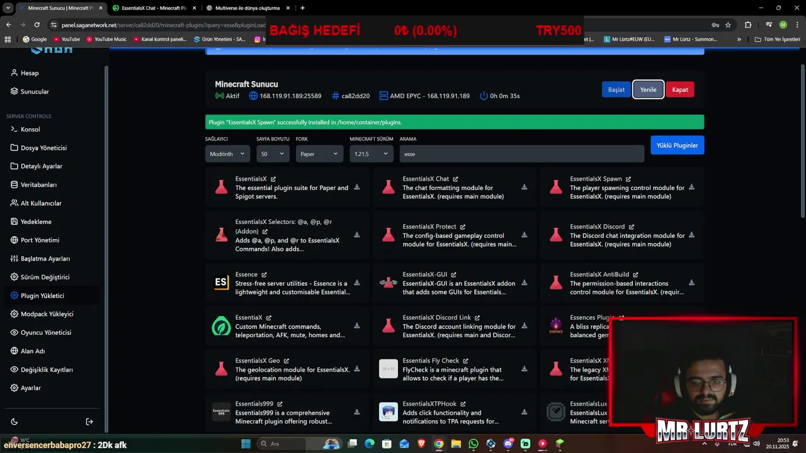Click the Başlat button

[x=616, y=89]
